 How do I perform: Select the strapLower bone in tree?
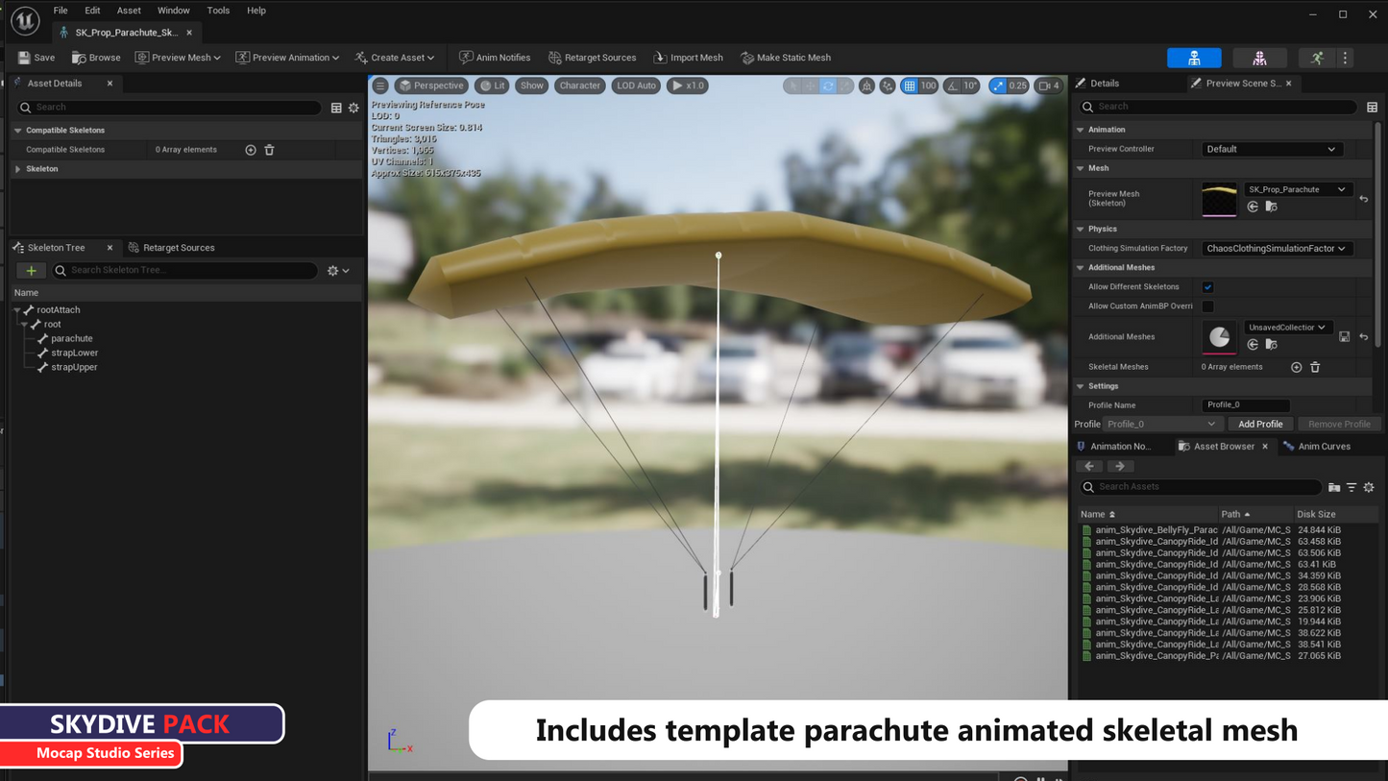[x=74, y=353]
